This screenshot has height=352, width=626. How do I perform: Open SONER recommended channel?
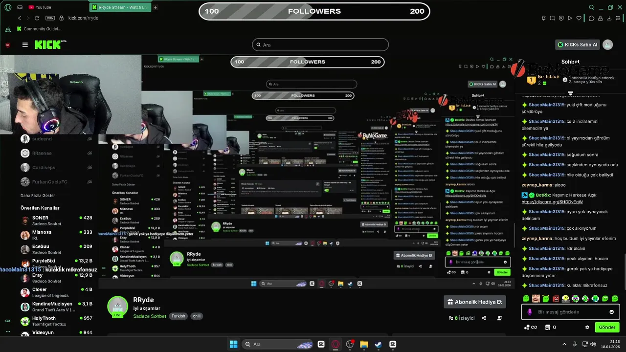coord(56,220)
